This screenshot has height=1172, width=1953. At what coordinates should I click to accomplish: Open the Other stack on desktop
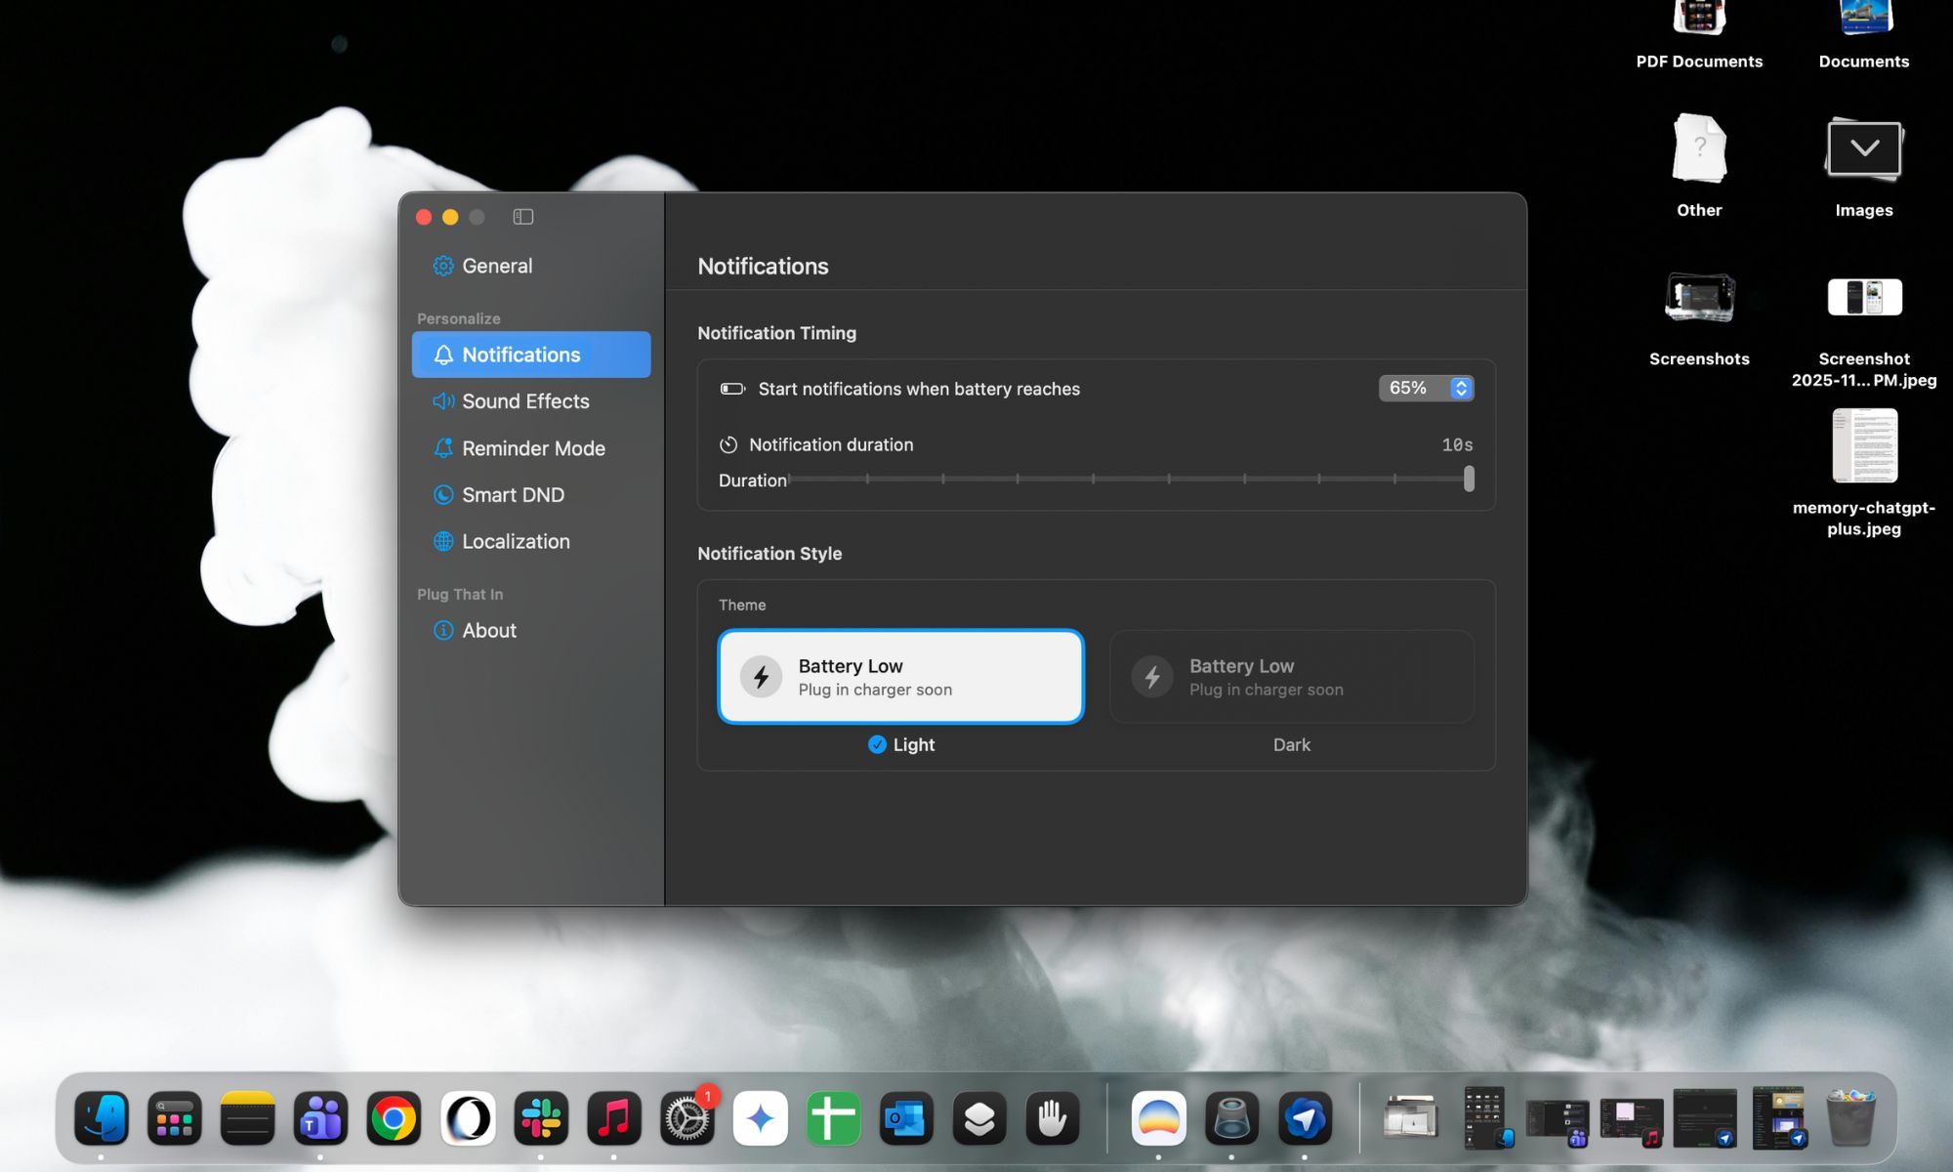[1699, 166]
